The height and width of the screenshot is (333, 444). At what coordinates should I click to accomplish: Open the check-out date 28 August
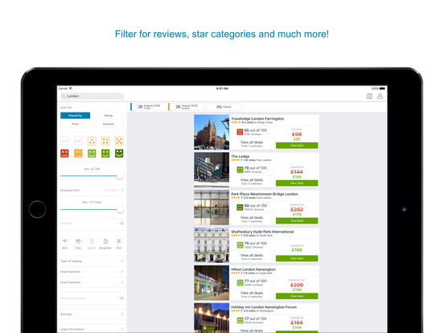[x=186, y=107]
